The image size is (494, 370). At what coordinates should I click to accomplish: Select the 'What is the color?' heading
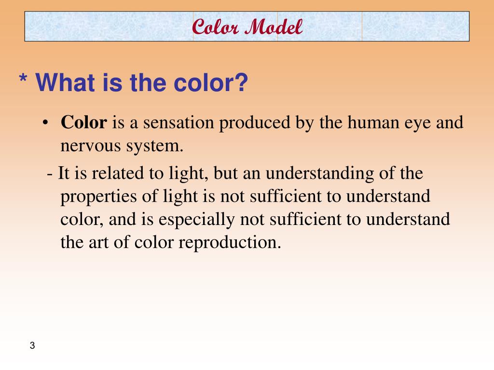click(142, 83)
